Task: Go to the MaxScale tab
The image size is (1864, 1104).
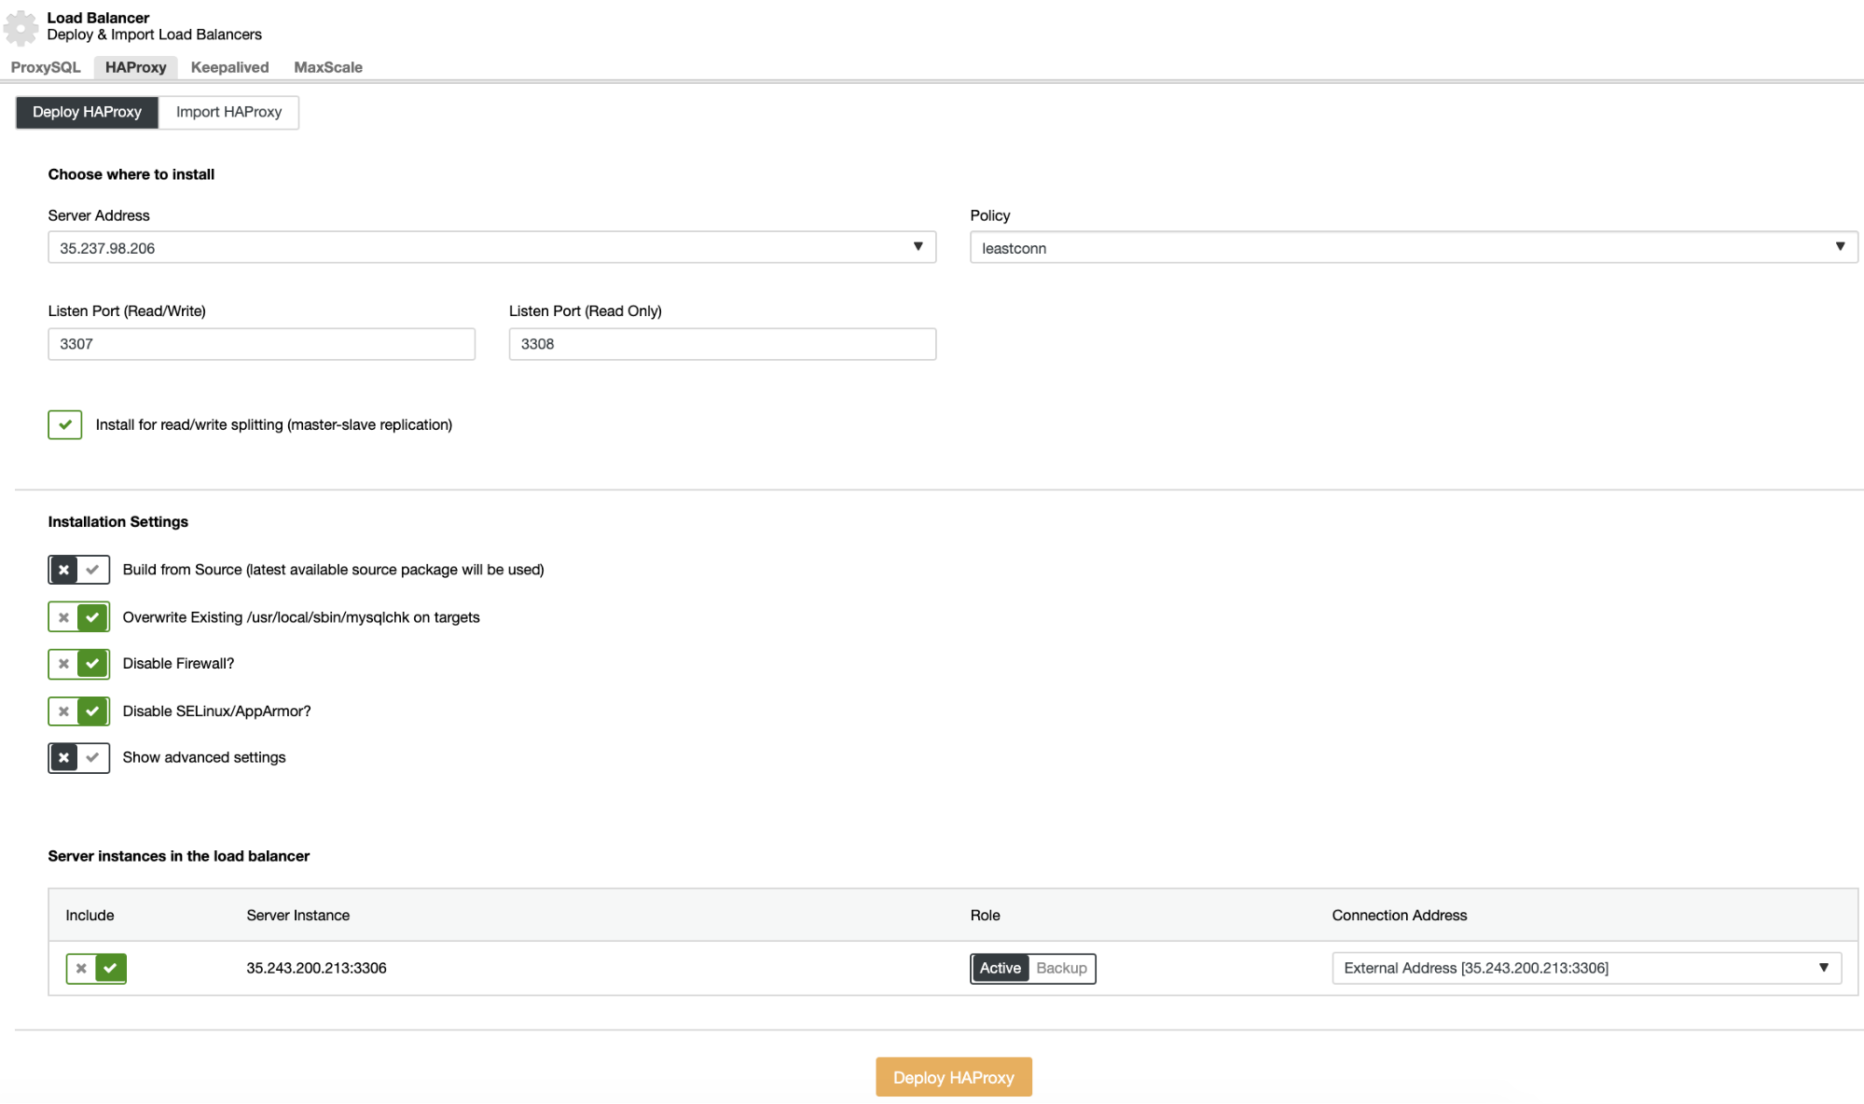Action: (x=328, y=67)
